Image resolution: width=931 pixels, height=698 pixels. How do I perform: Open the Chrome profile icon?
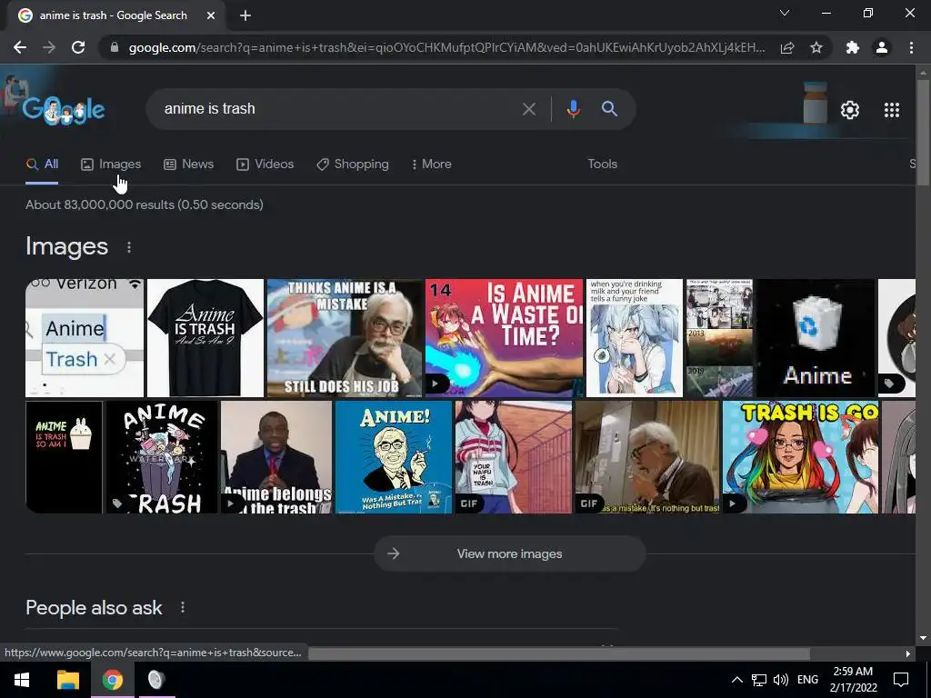[x=882, y=47]
